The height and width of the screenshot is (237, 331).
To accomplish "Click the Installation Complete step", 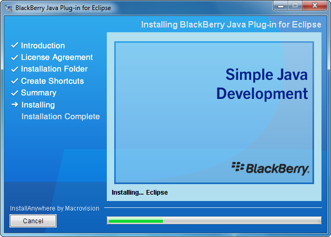I will pos(61,116).
